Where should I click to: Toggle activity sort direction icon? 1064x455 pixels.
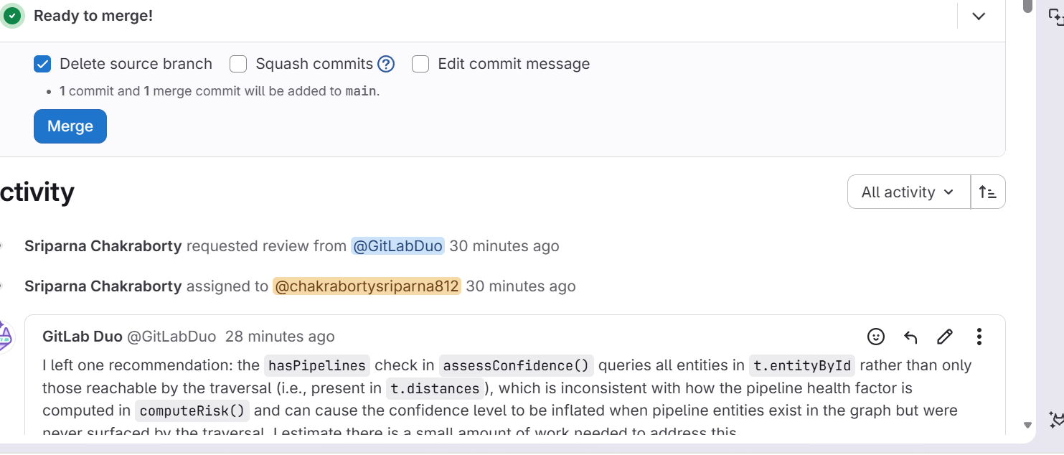pos(988,192)
